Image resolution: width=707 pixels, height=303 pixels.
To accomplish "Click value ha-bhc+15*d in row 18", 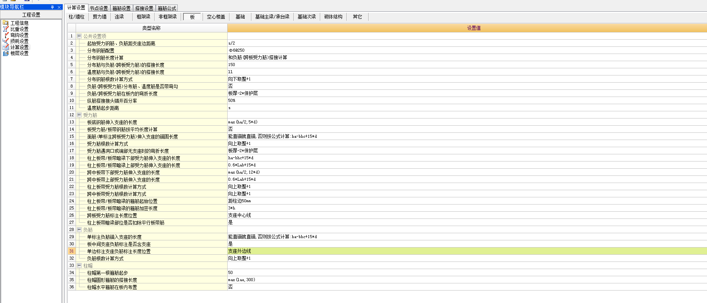I will [467, 158].
